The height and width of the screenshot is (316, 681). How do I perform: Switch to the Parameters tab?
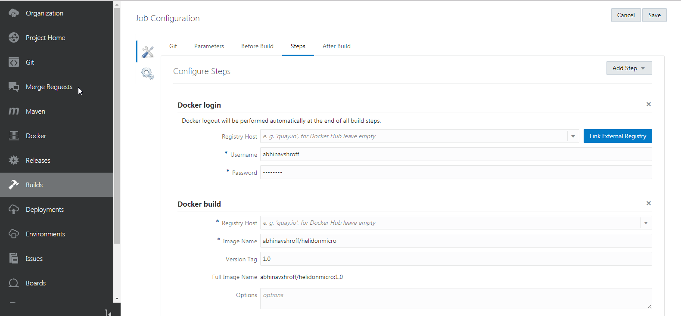209,46
